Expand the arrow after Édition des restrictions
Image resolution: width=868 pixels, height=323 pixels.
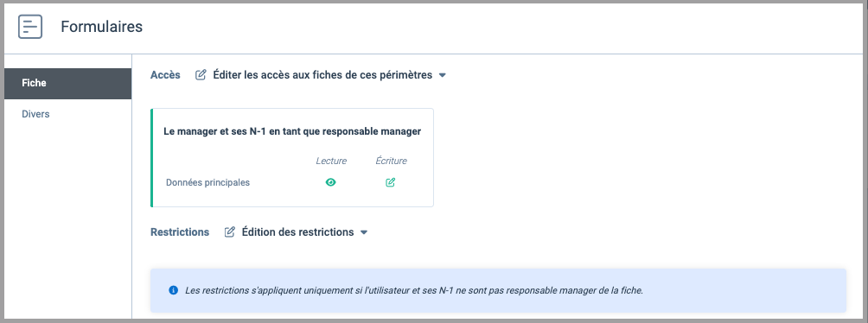(364, 232)
